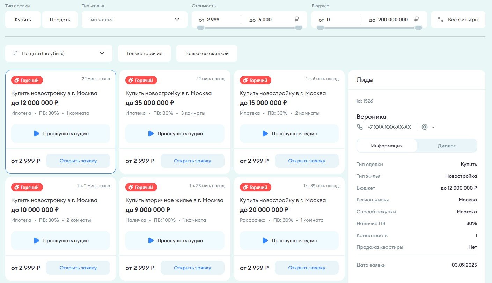Open the По дате (по убыв.) sort dropdown
492x283 pixels.
(x=59, y=53)
